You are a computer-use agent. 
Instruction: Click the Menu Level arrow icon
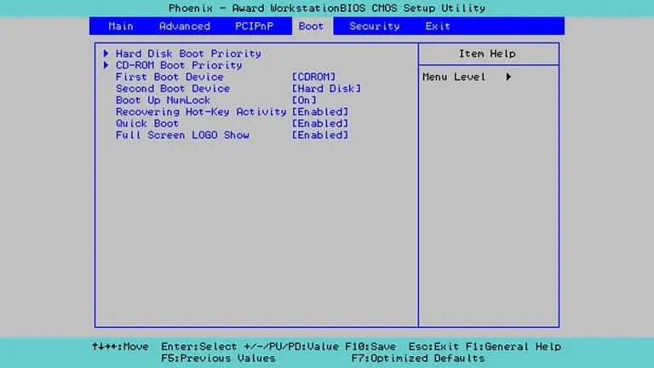[x=508, y=78]
